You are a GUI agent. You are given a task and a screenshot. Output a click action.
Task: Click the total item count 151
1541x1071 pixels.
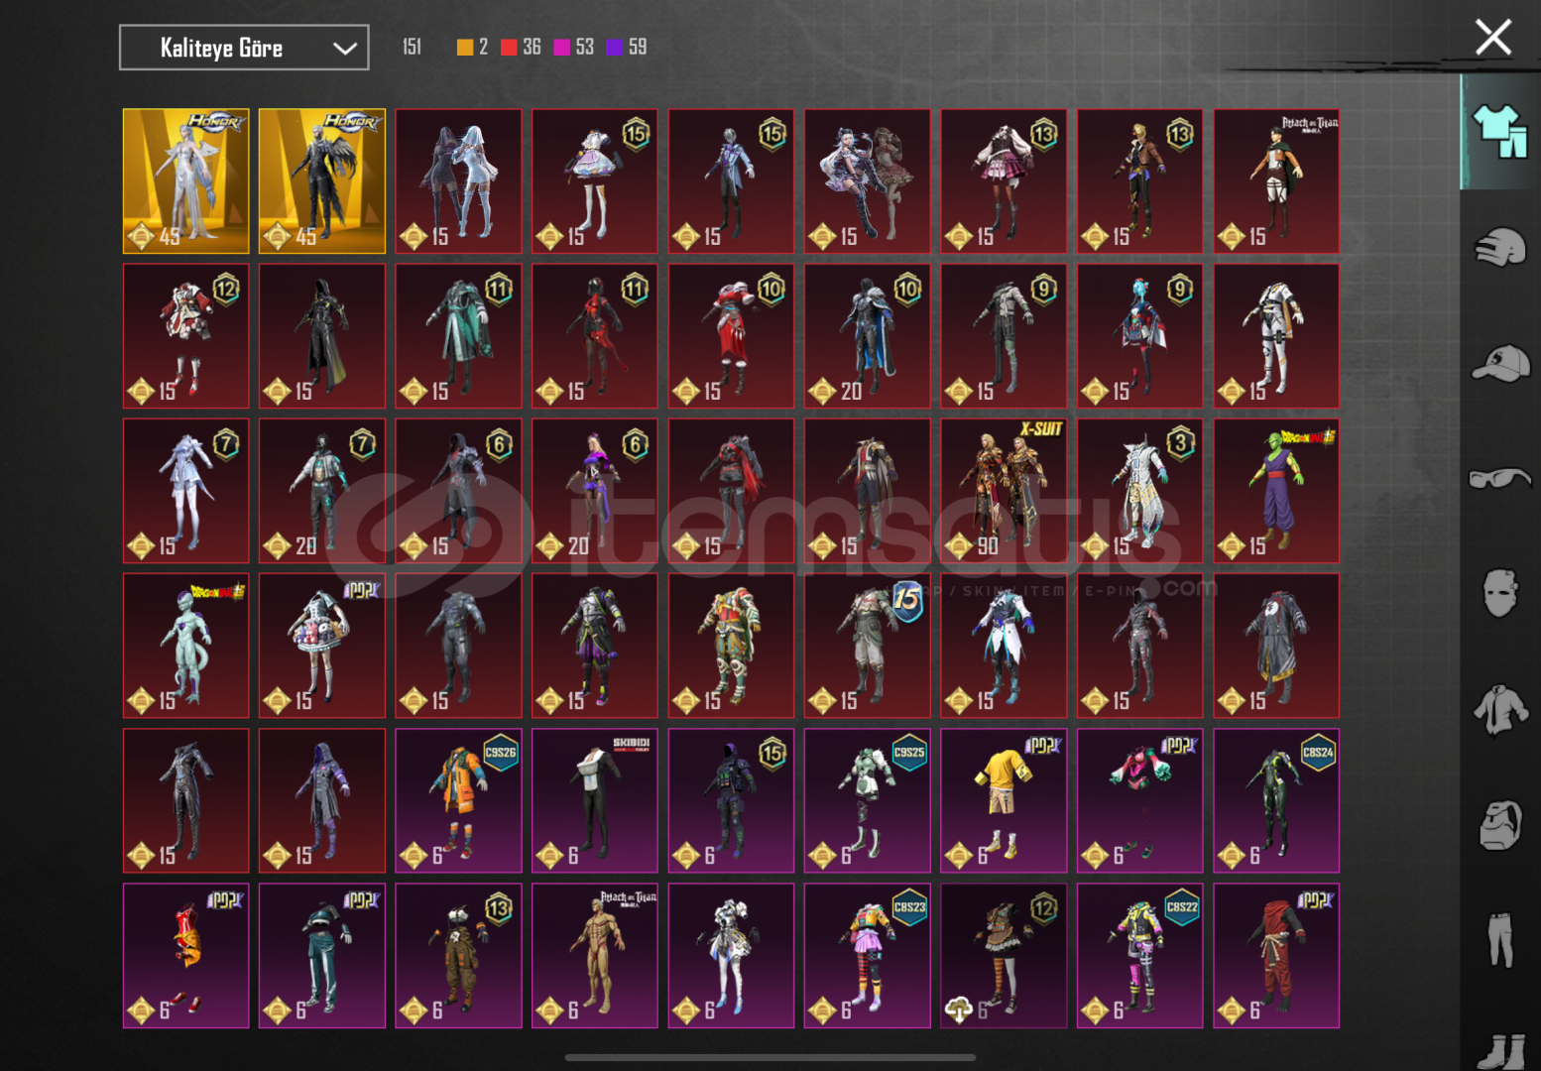tap(412, 47)
